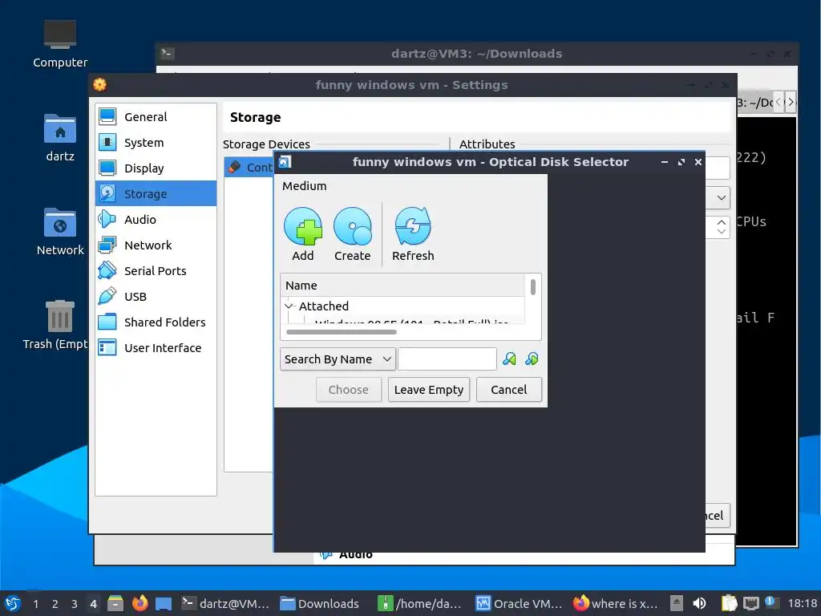This screenshot has height=616, width=821.
Task: Open User Interface settings category
Action: (156, 348)
